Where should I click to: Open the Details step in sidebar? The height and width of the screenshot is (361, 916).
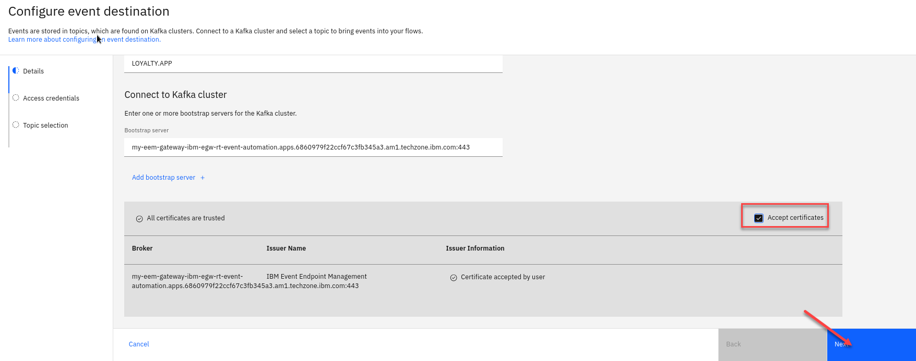tap(33, 71)
